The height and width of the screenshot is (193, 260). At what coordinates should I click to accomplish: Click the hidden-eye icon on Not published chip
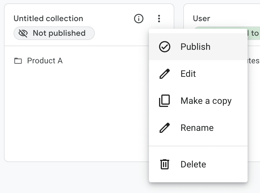[23, 33]
